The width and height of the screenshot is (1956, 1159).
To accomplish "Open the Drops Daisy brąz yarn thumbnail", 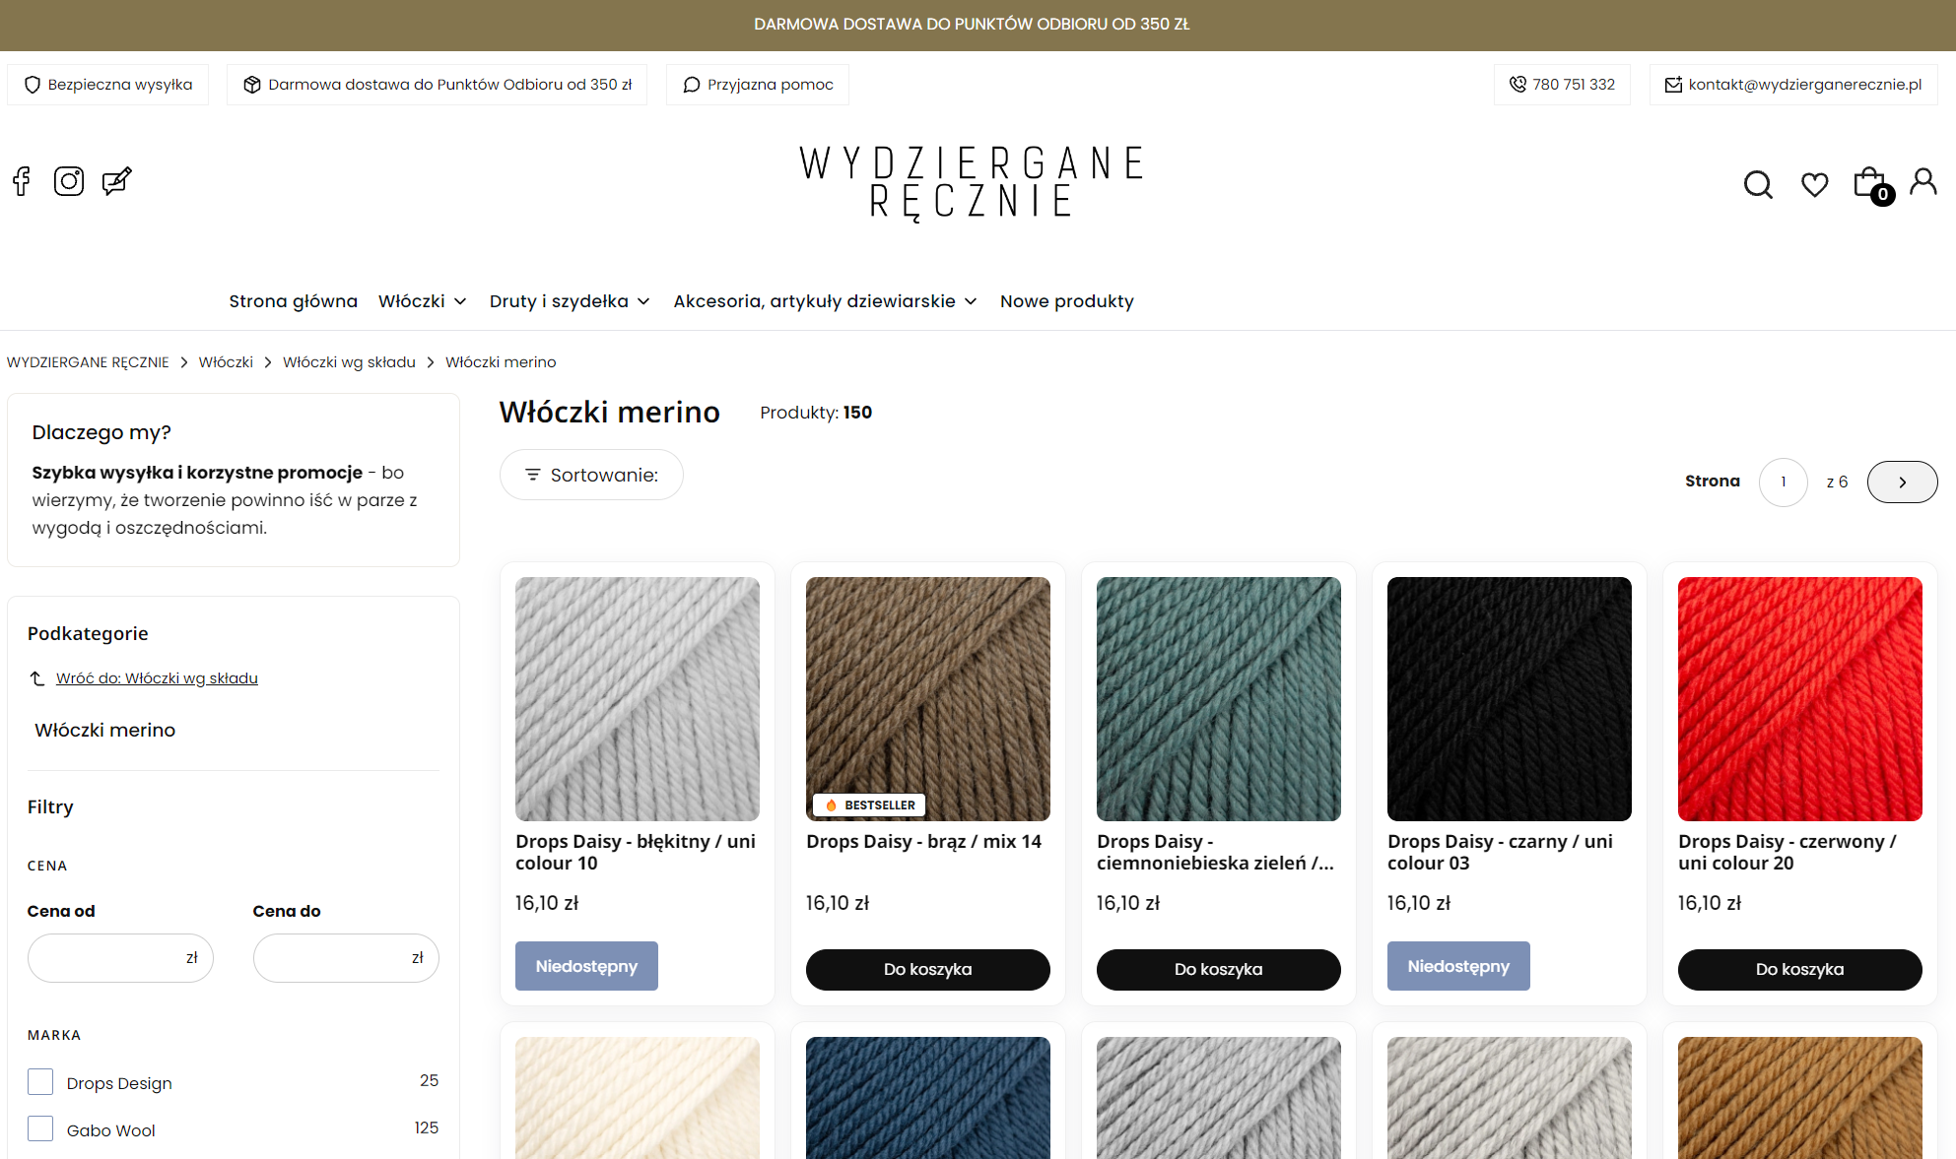I will pos(928,699).
